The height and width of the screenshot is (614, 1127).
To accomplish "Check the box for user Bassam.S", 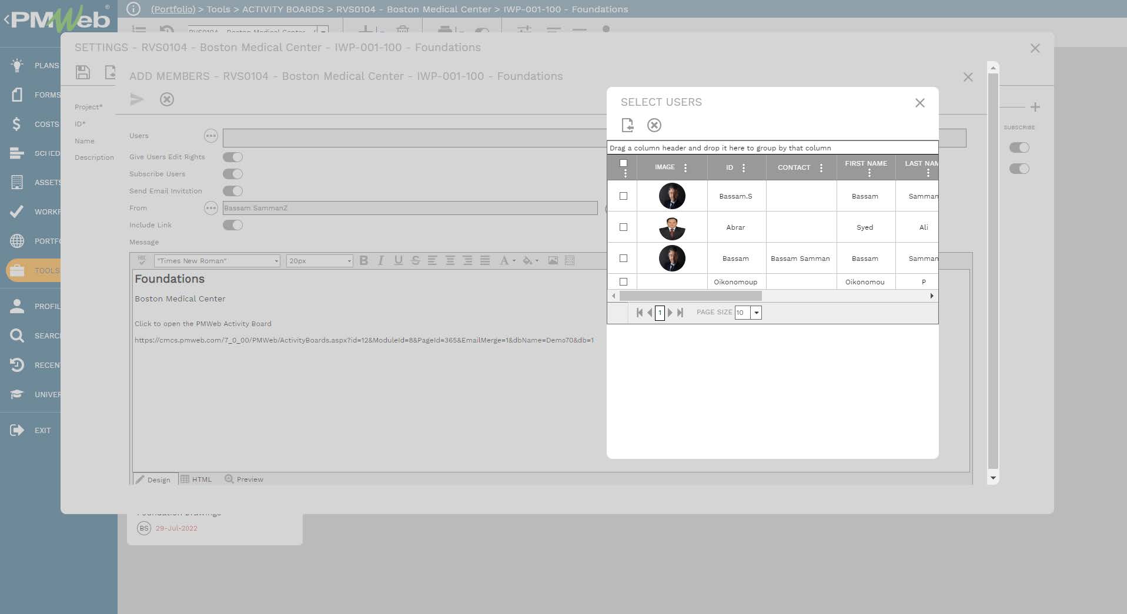I will (x=623, y=196).
